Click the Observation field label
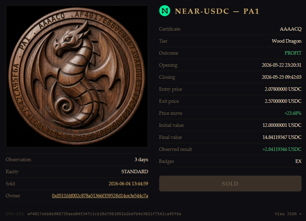The image size is (306, 221). tap(18, 159)
